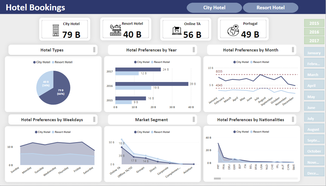Click Resort Hotel legend dot in Hotel Types
The height and width of the screenshot is (186, 326).
[x=53, y=62]
